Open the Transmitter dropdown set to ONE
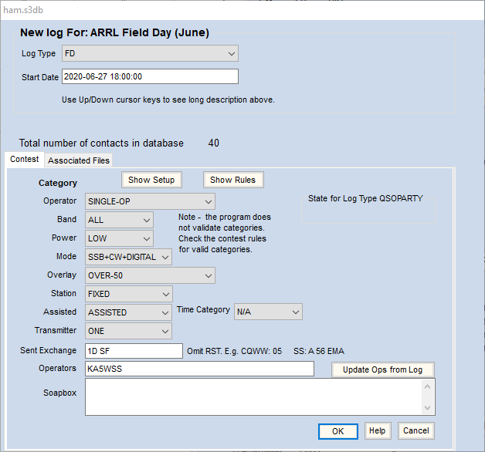The image size is (485, 452). [x=128, y=331]
